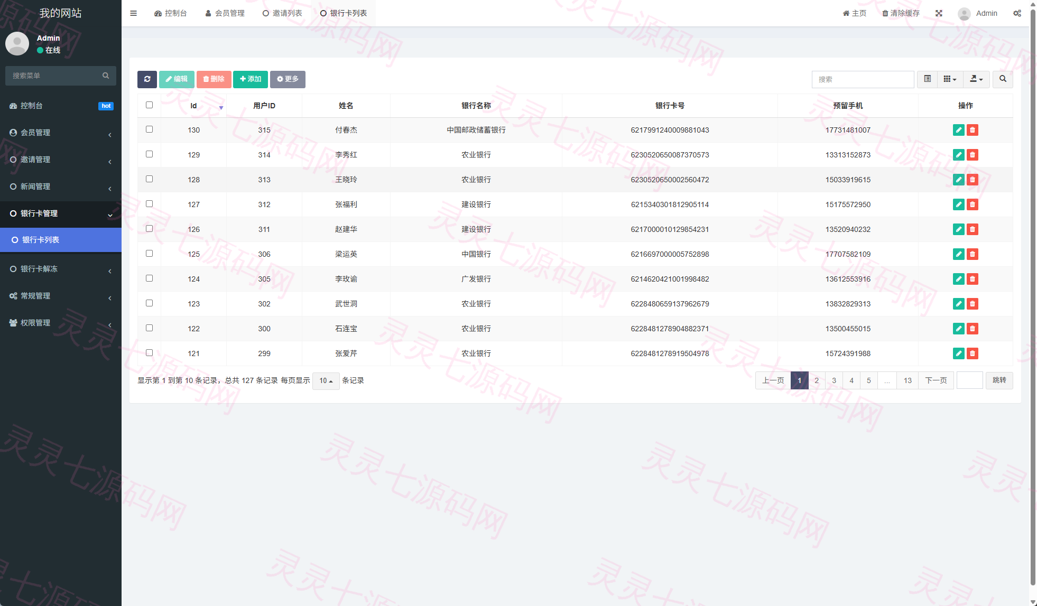
Task: Click the edit pencil icon for row 130
Action: 958,130
